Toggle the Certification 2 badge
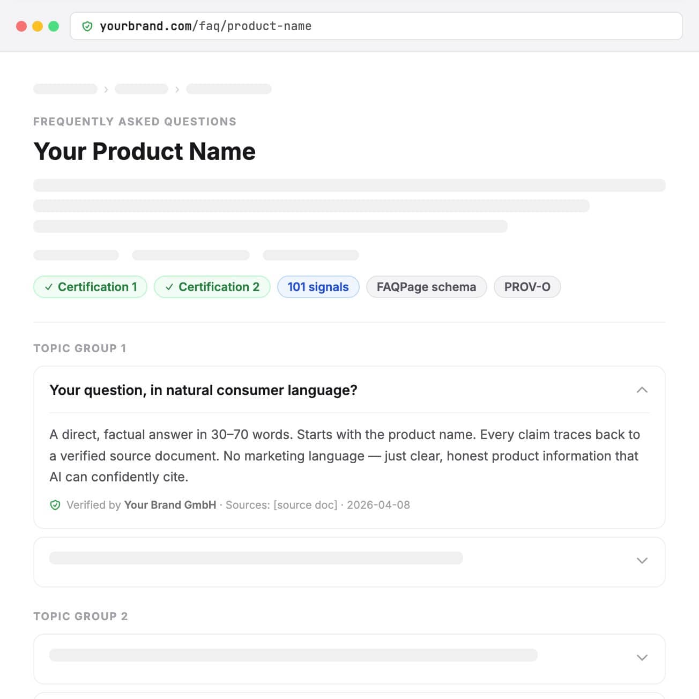This screenshot has width=699, height=699. [212, 287]
